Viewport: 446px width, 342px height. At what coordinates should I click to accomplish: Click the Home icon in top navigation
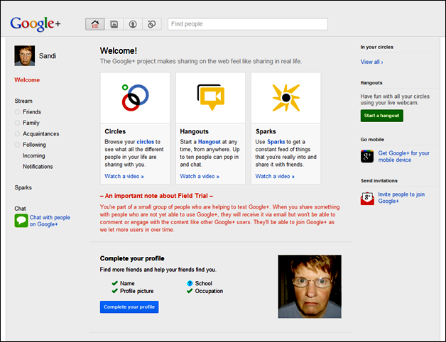click(95, 24)
